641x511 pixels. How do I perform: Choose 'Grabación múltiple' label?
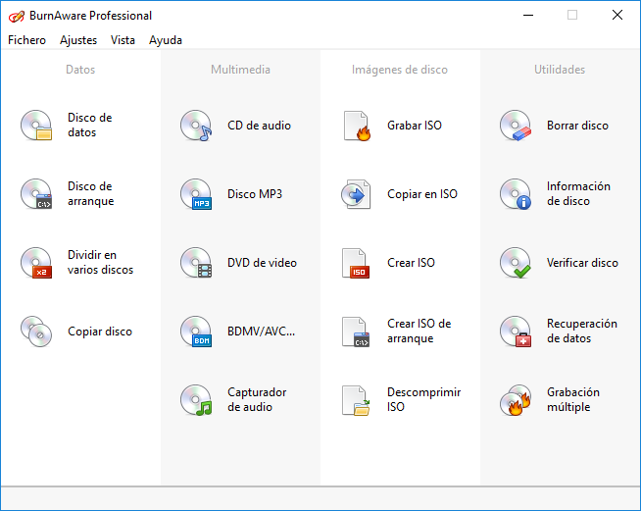coord(573,400)
